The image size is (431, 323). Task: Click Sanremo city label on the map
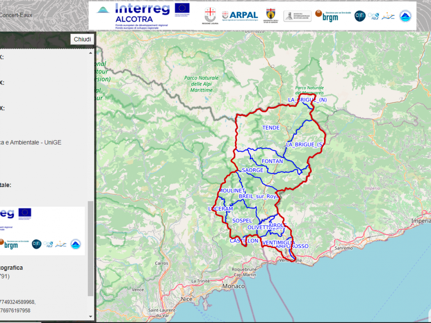(344, 248)
